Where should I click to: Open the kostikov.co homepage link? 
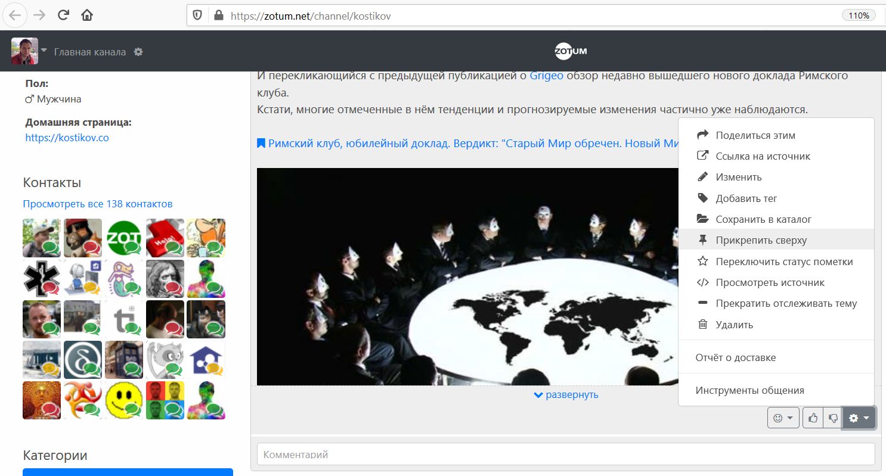[67, 138]
